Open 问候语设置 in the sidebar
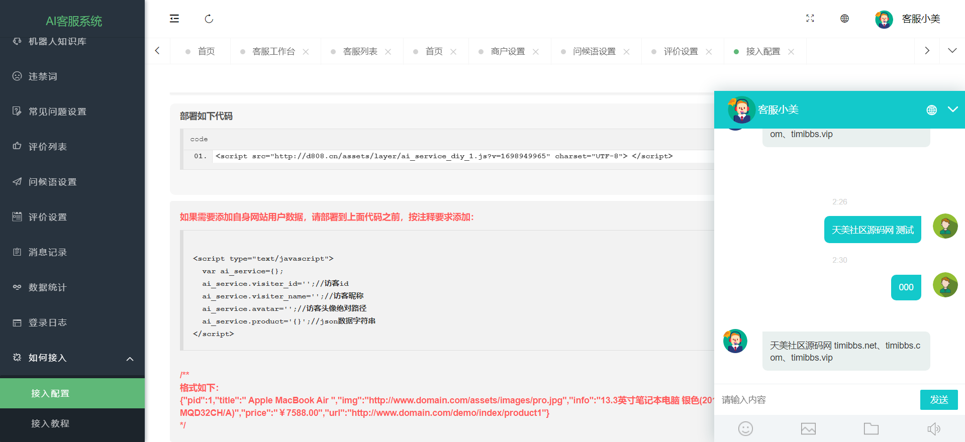This screenshot has height=442, width=965. pos(72,182)
